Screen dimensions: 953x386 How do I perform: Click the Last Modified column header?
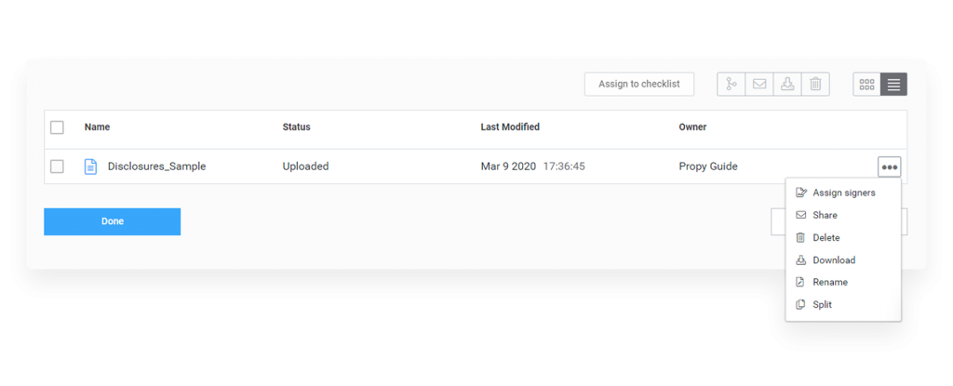click(509, 127)
